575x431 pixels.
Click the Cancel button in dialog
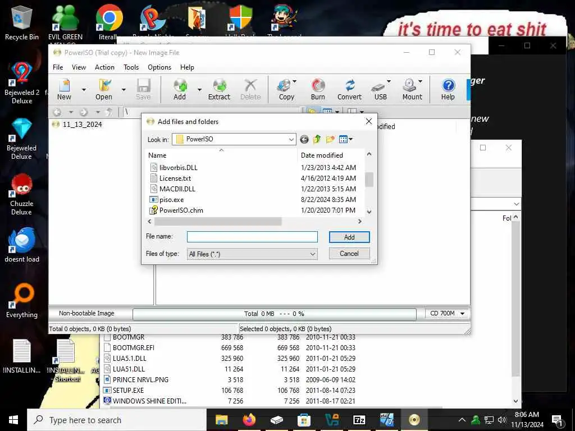coord(349,253)
